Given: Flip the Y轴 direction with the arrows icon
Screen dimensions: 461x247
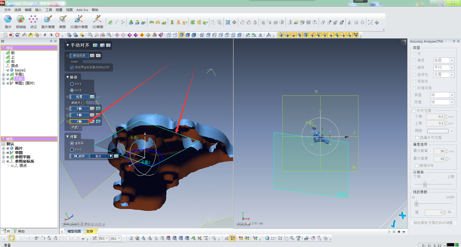Looking at the screenshot, I should pos(98,115).
